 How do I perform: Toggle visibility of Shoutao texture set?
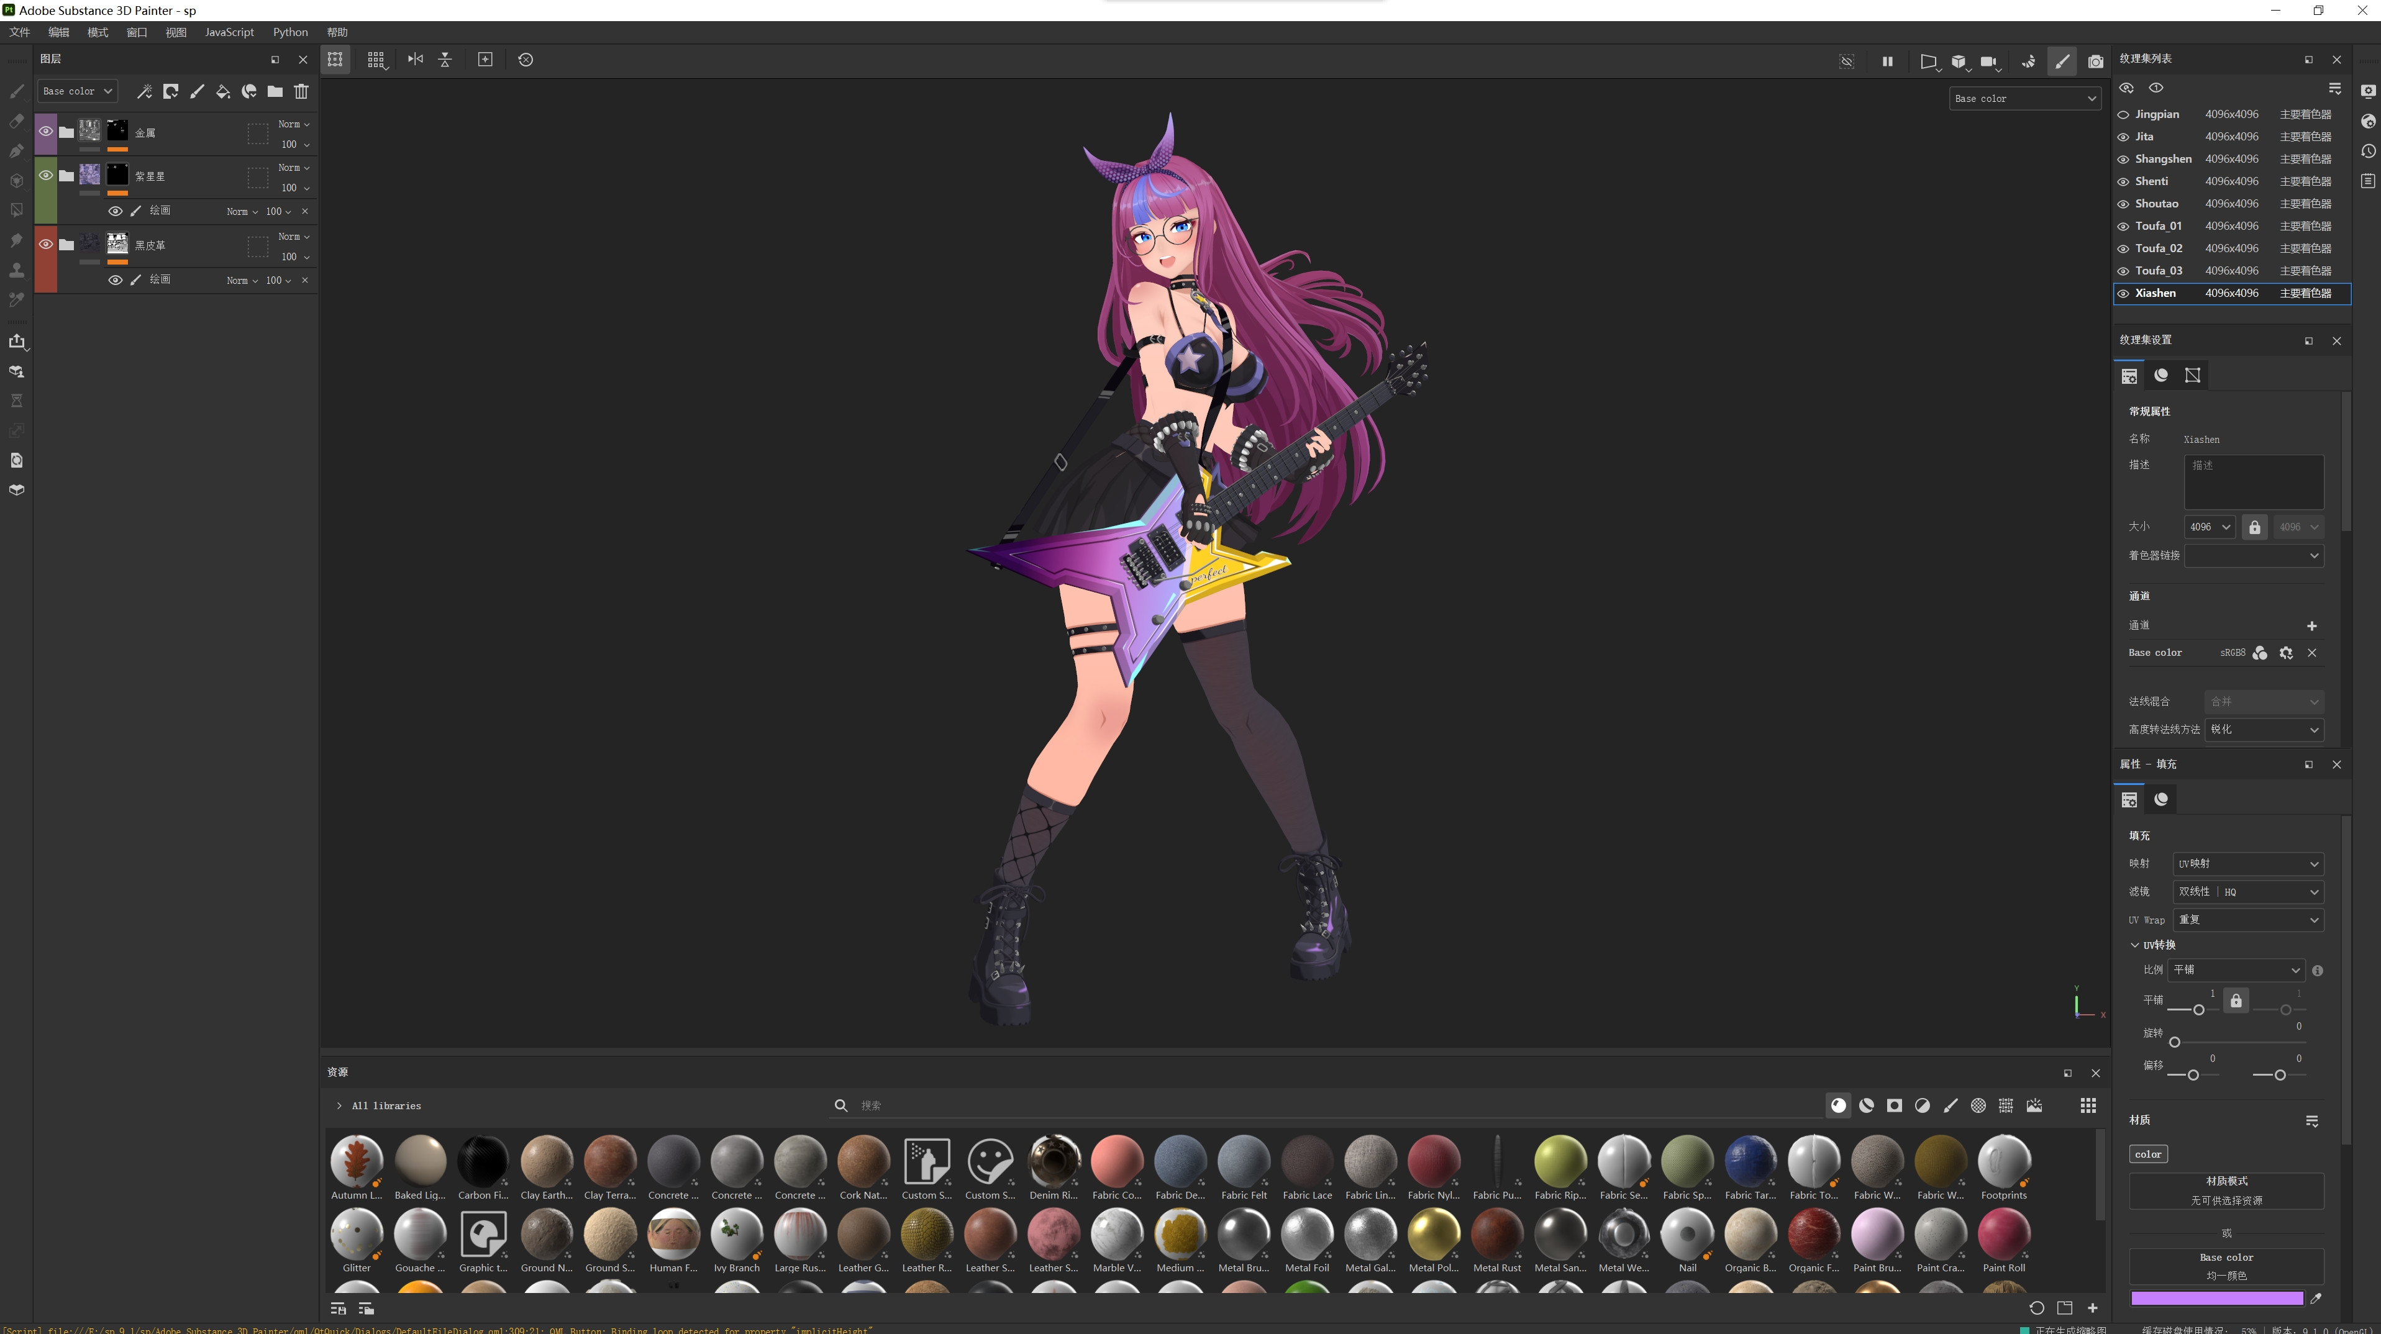[2123, 204]
